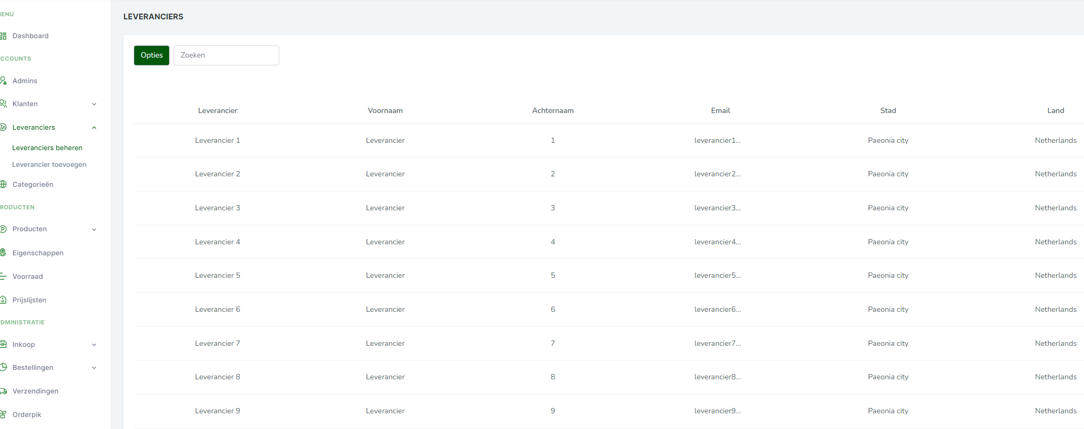The image size is (1084, 429).
Task: Expand the Inkoop submenu chevron
Action: [x=94, y=345]
